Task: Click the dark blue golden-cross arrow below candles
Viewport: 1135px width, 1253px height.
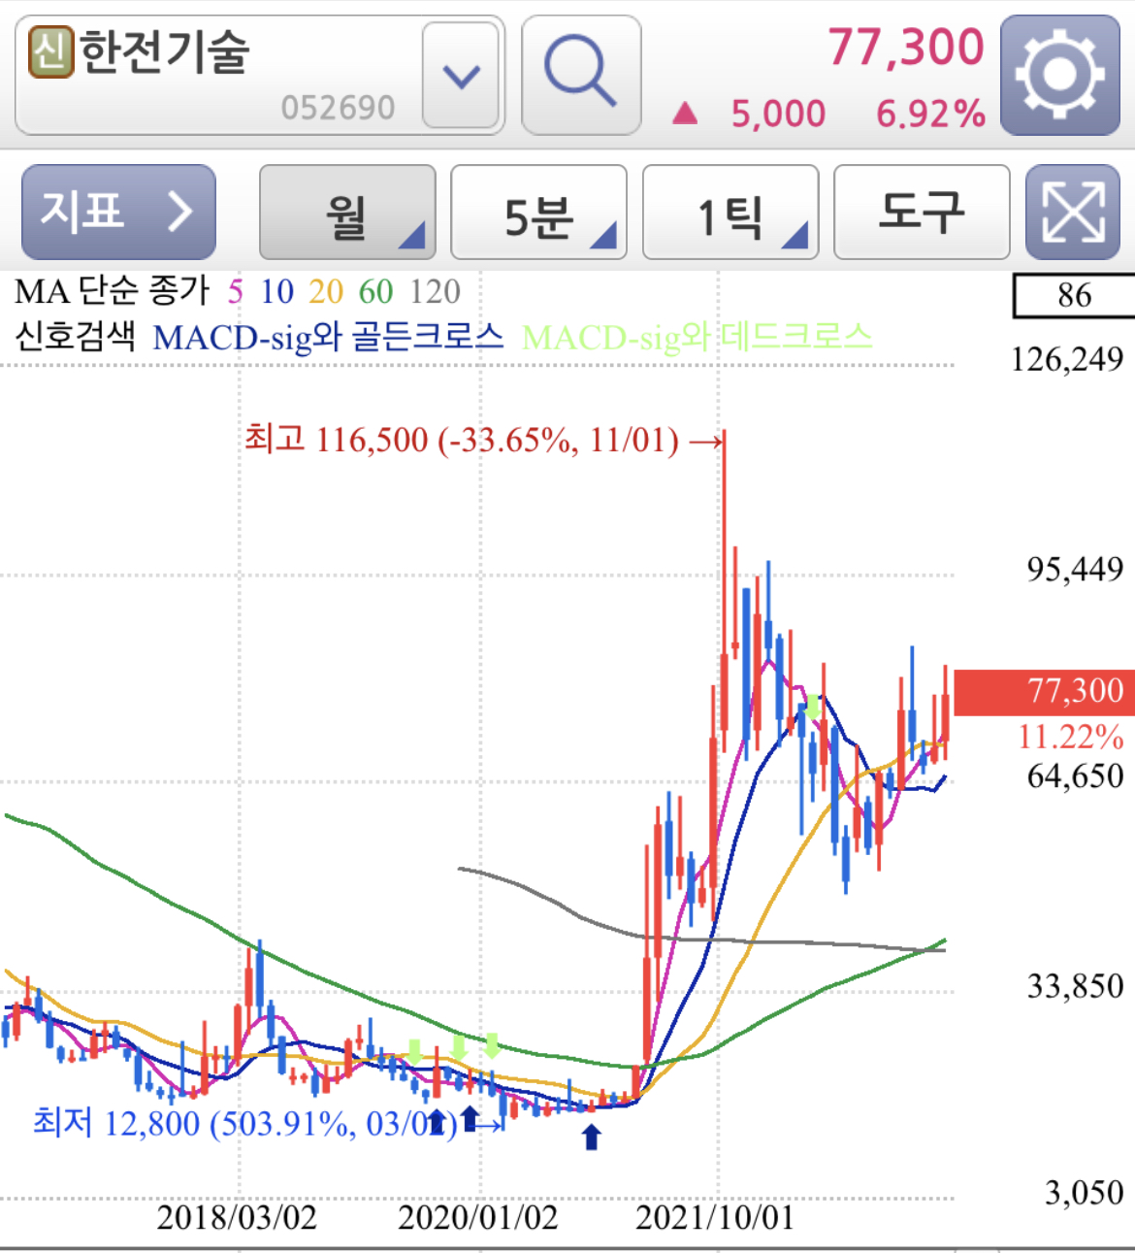Action: [x=591, y=1137]
